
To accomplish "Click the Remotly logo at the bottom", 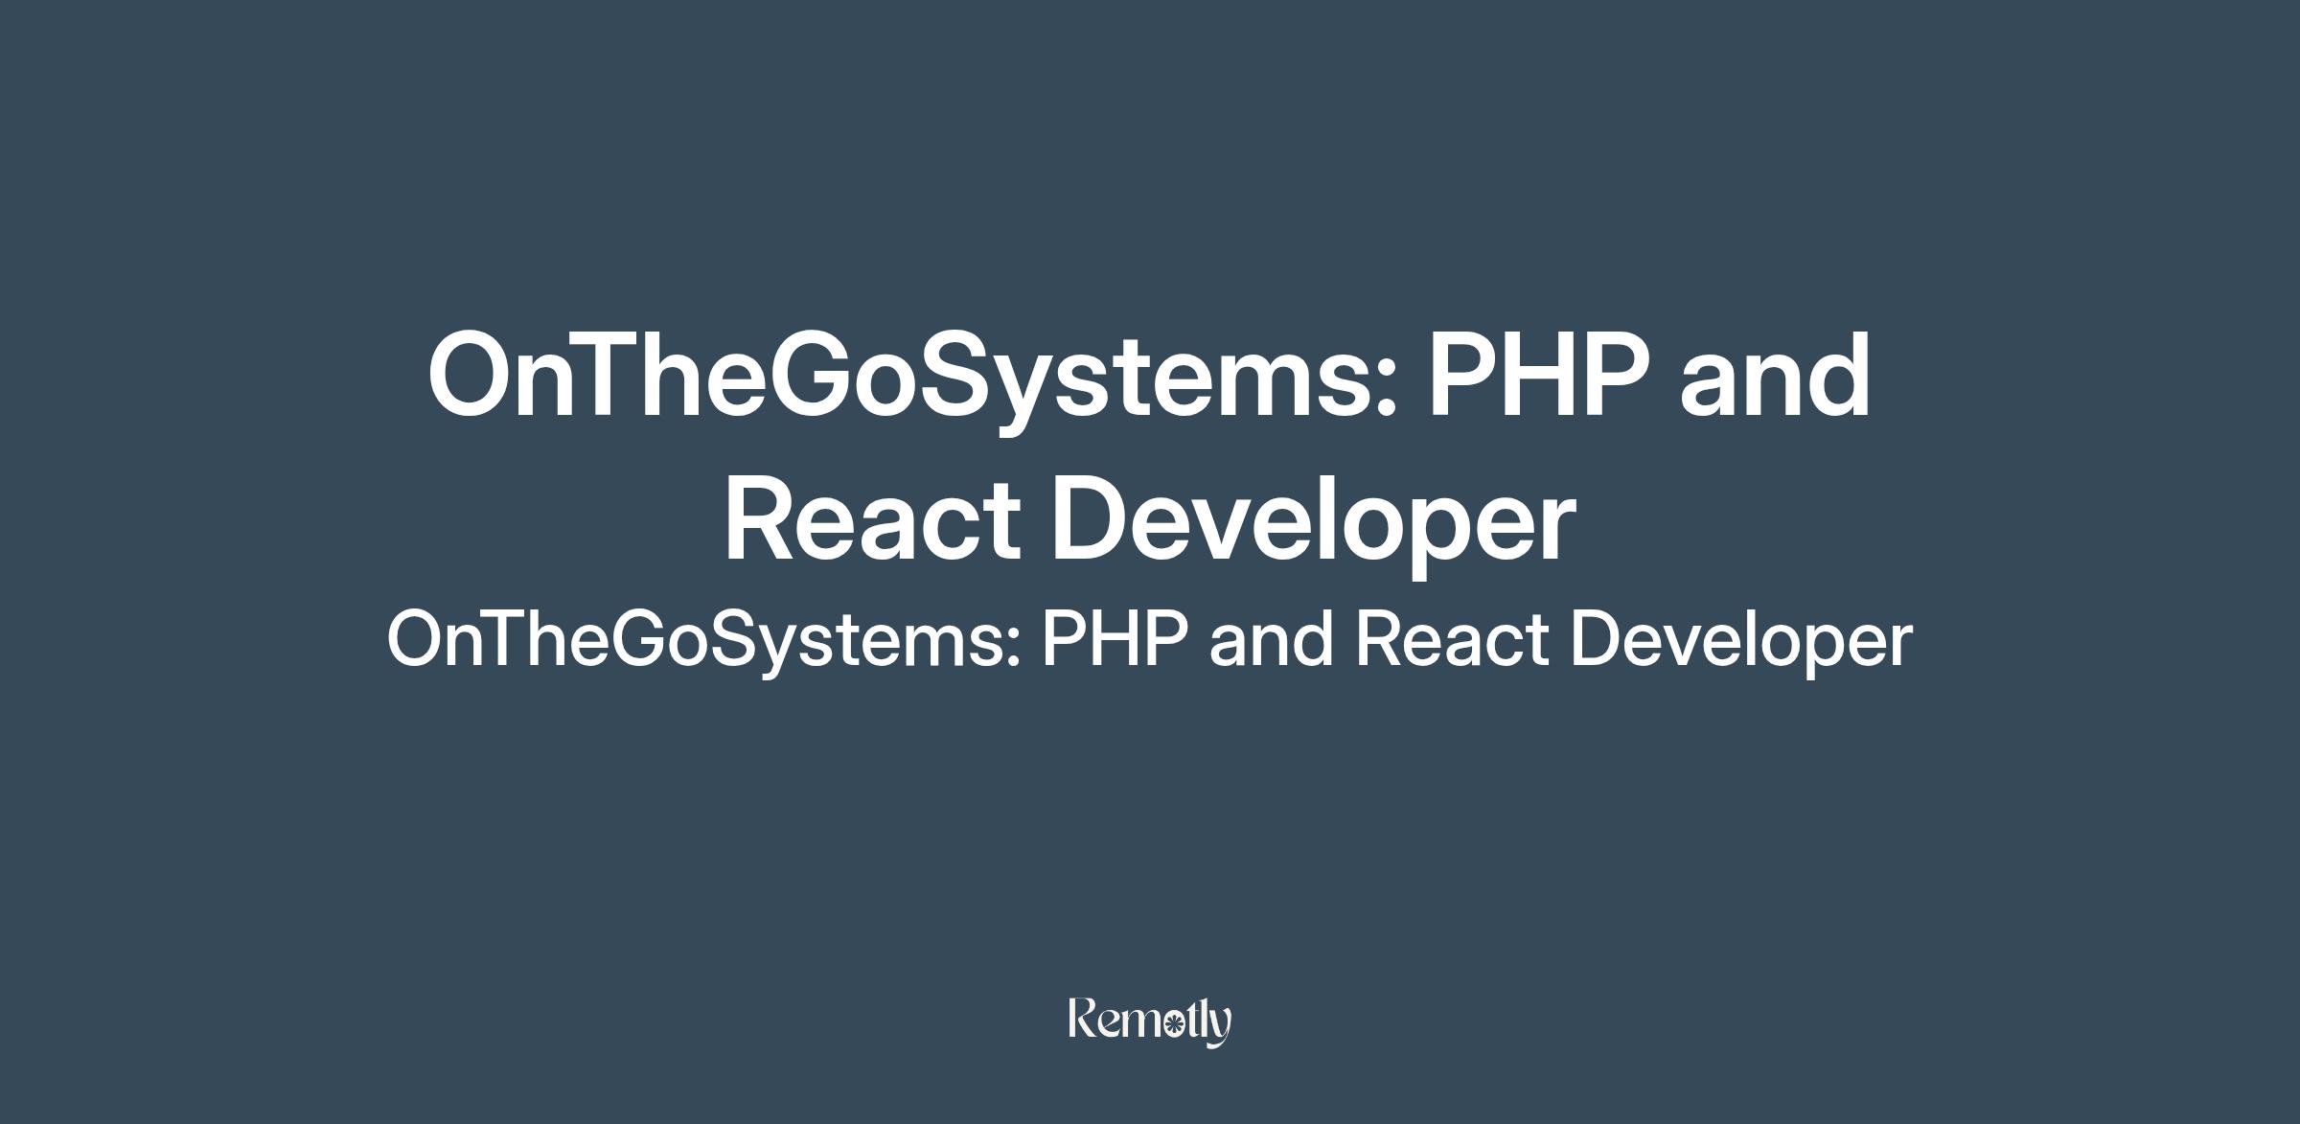I will click(x=1149, y=1021).
